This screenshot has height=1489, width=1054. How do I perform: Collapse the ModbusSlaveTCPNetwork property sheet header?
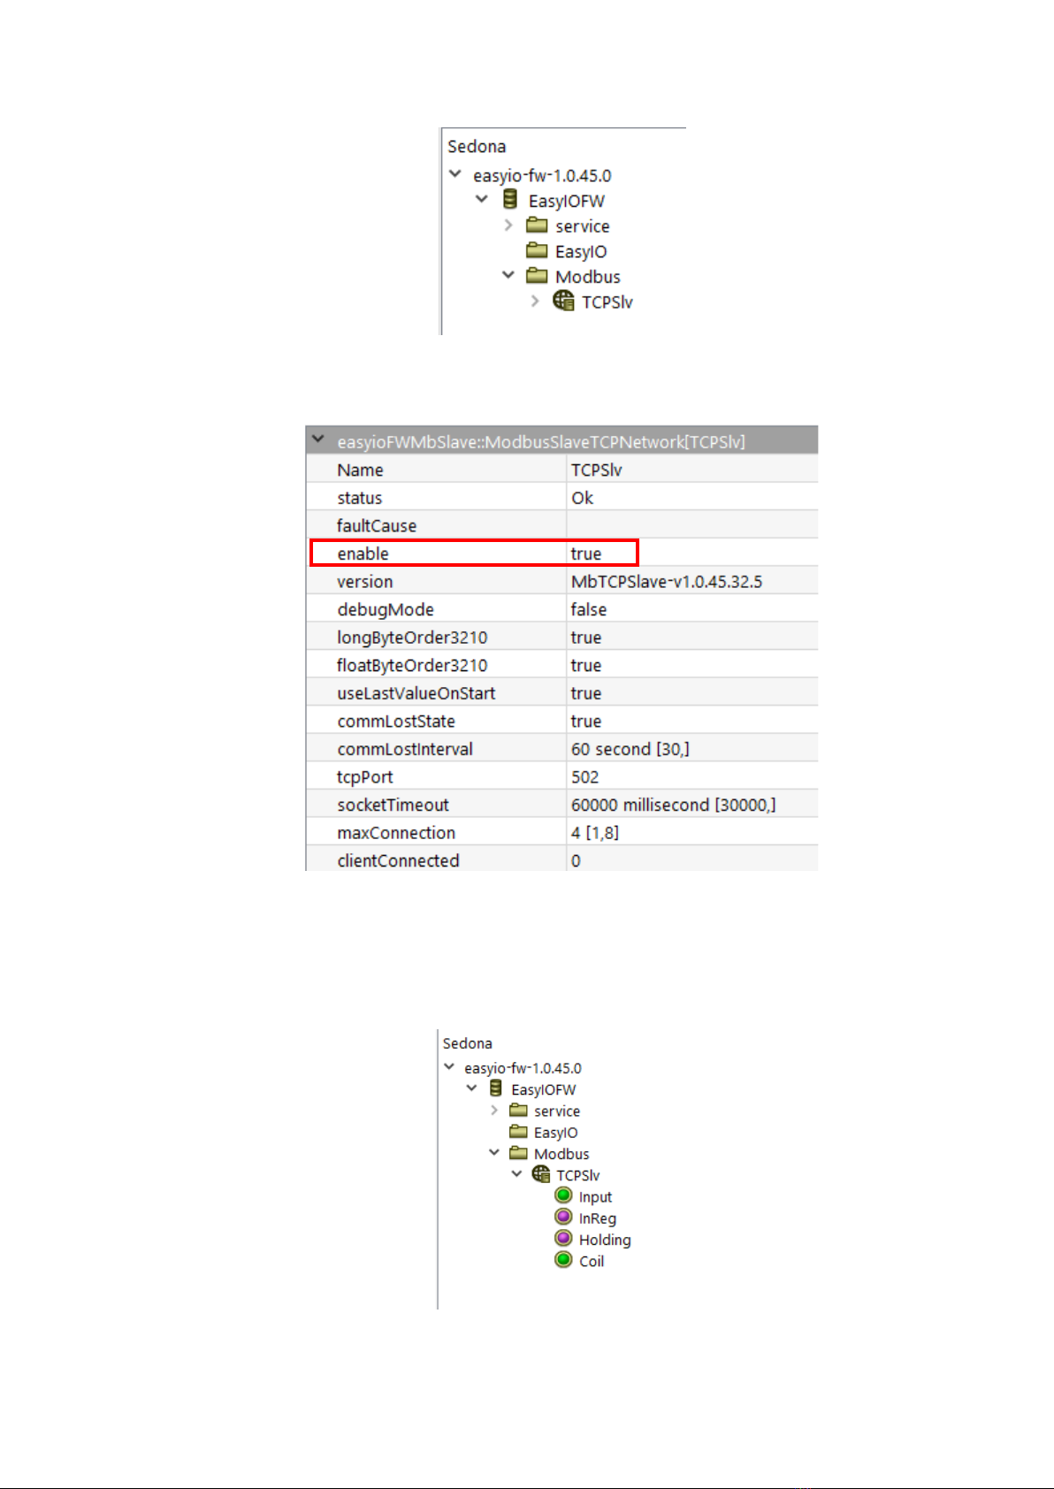tap(317, 439)
